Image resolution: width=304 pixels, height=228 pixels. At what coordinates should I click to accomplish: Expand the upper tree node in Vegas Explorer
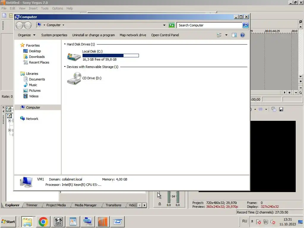[x=9, y=121]
